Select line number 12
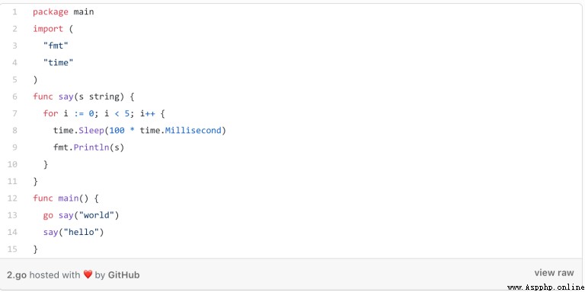 pyautogui.click(x=12, y=198)
